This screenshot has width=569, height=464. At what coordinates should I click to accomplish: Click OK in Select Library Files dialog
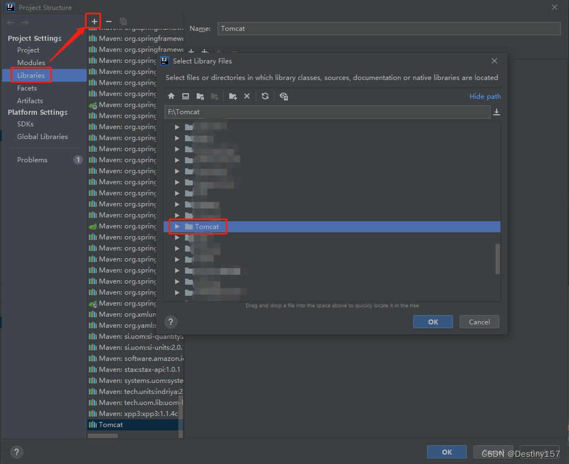[x=433, y=322]
